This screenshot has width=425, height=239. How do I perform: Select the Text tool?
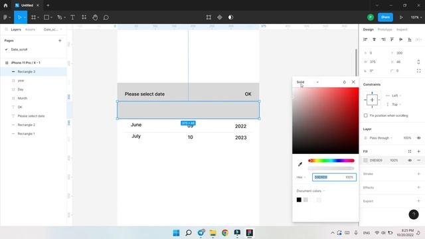pyautogui.click(x=72, y=17)
